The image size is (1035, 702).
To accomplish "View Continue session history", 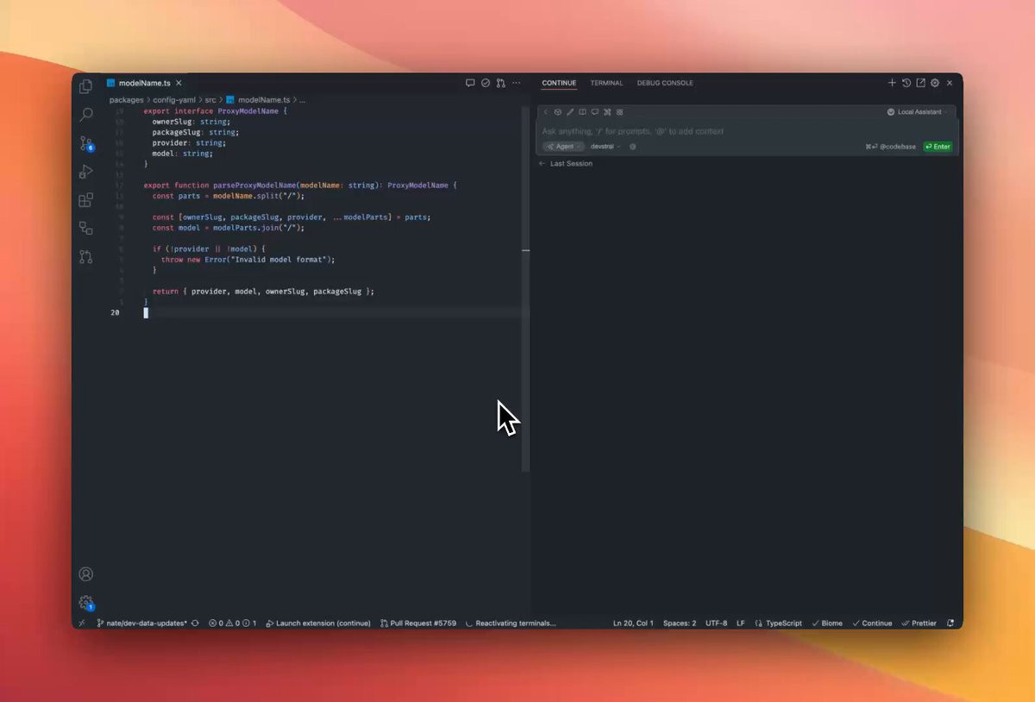I will 906,83.
